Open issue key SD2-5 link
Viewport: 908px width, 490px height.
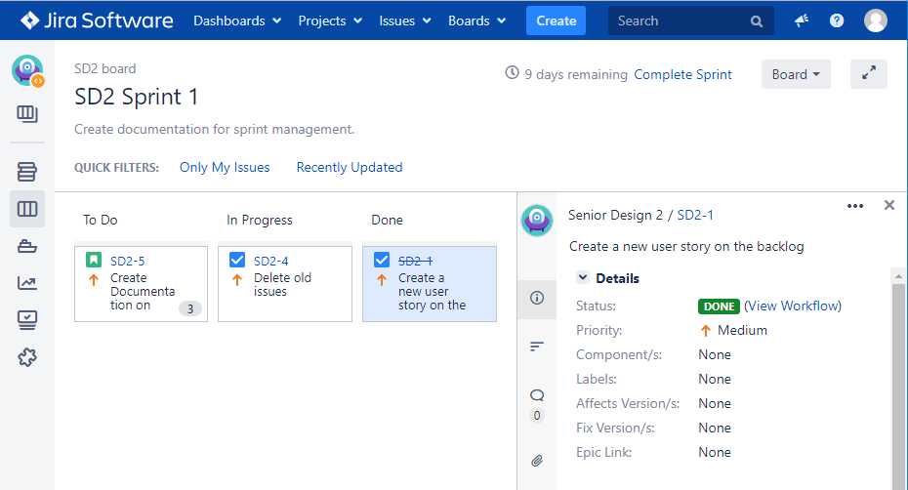point(127,262)
